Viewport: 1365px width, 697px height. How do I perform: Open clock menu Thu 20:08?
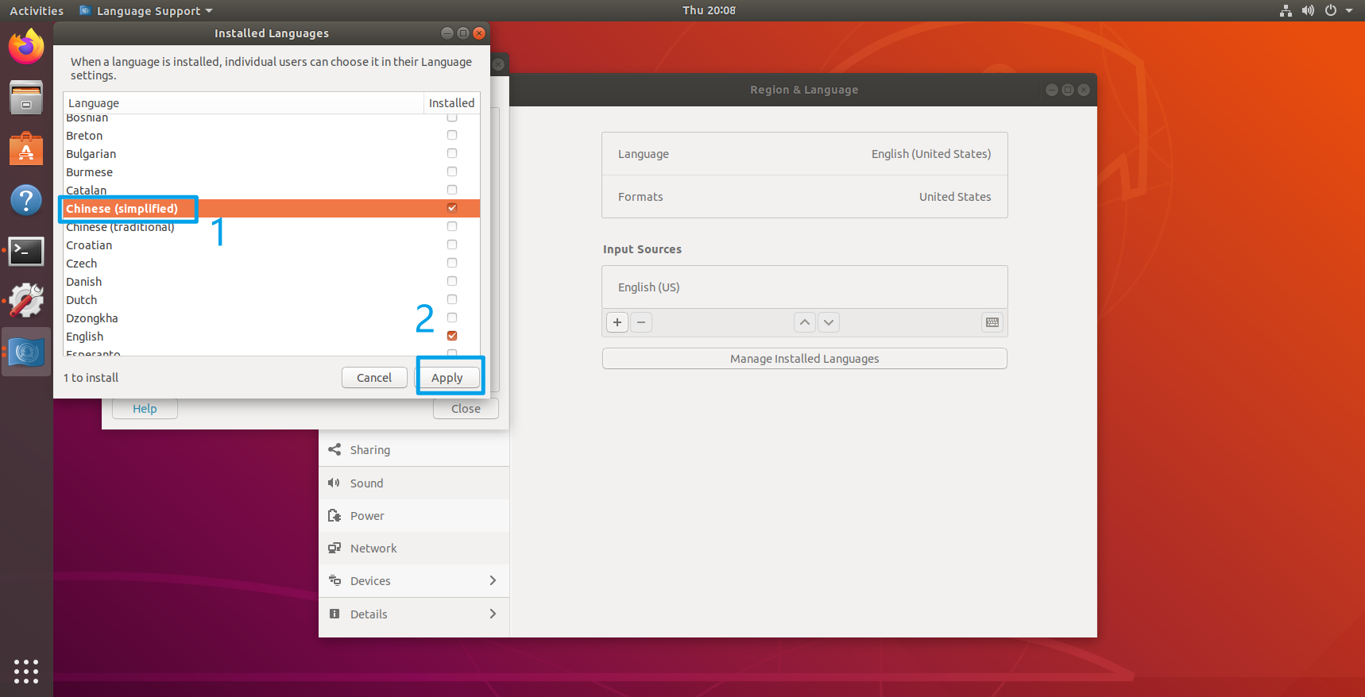pos(709,10)
